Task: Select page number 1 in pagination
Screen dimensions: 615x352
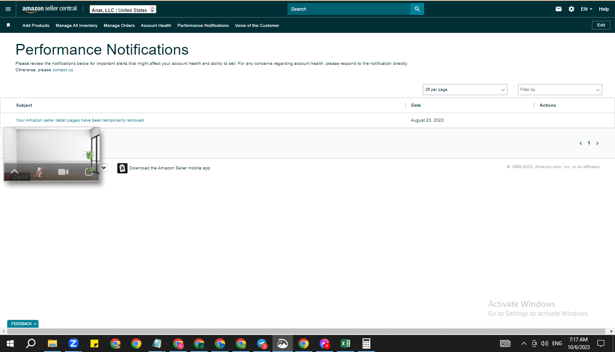Action: point(589,143)
